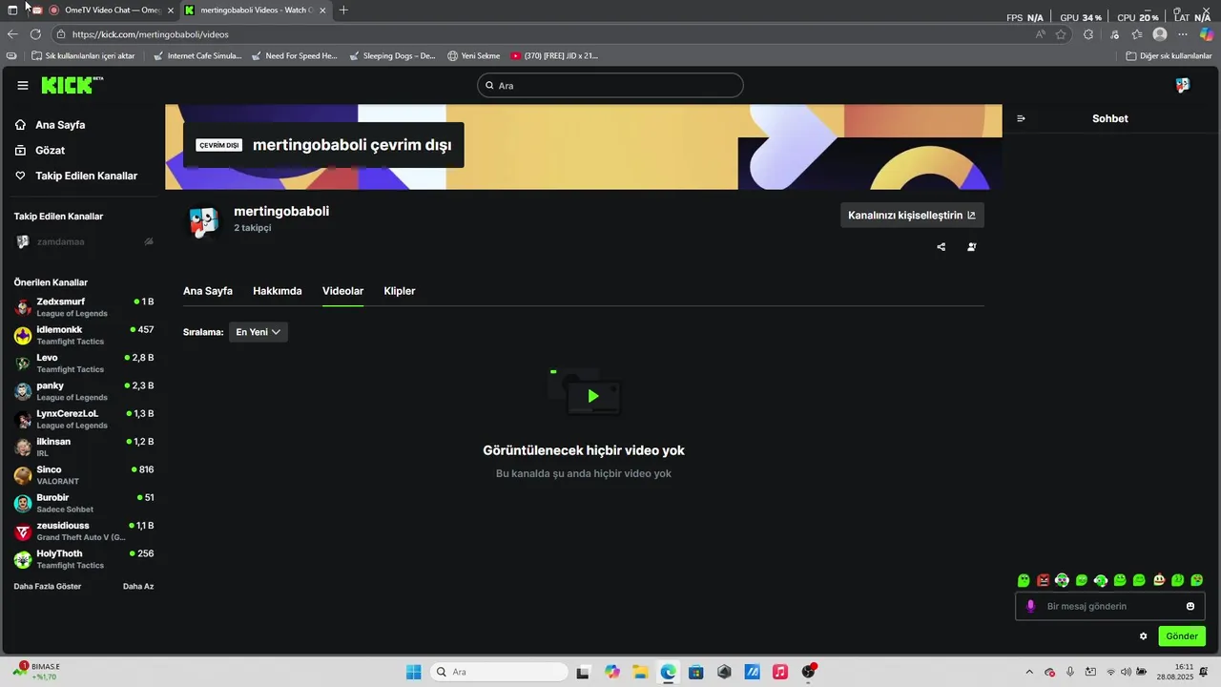The image size is (1221, 687).
Task: Collapse the Sohbet chat panel icon
Action: 1021,118
